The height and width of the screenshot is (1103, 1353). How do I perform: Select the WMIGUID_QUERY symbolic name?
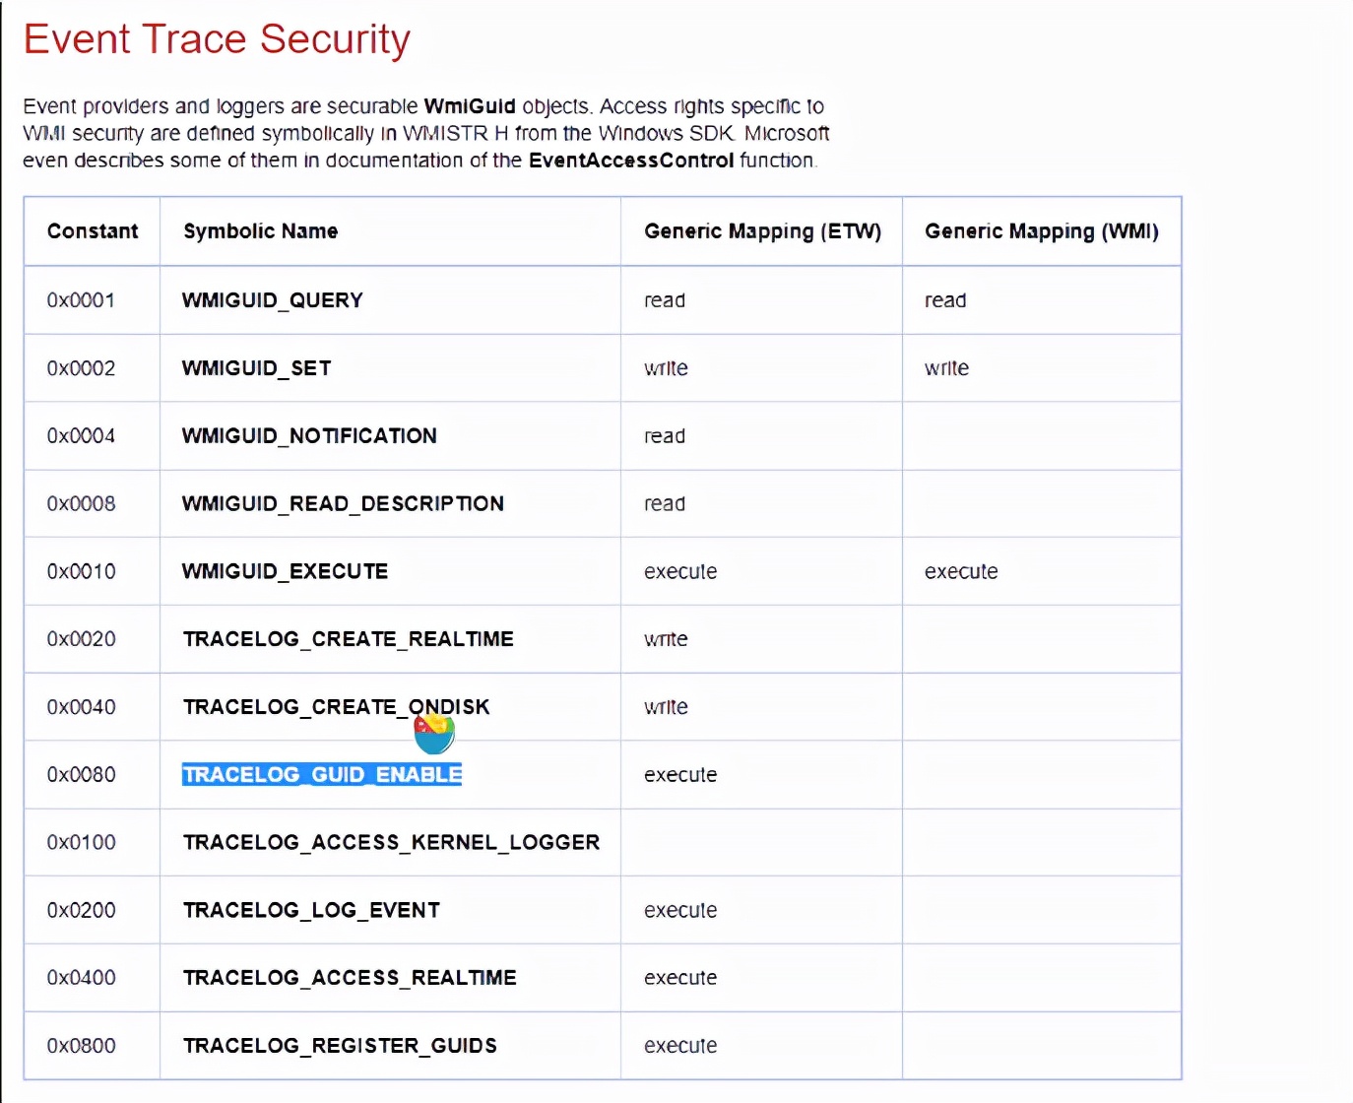[x=272, y=300]
